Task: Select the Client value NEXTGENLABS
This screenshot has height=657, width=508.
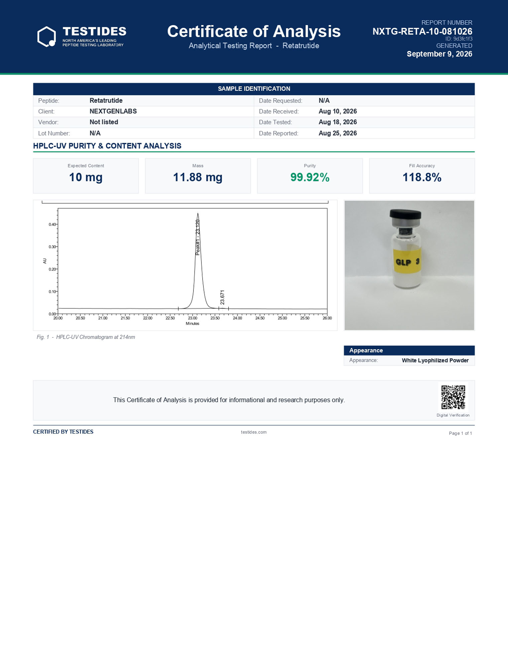Action: tap(113, 111)
